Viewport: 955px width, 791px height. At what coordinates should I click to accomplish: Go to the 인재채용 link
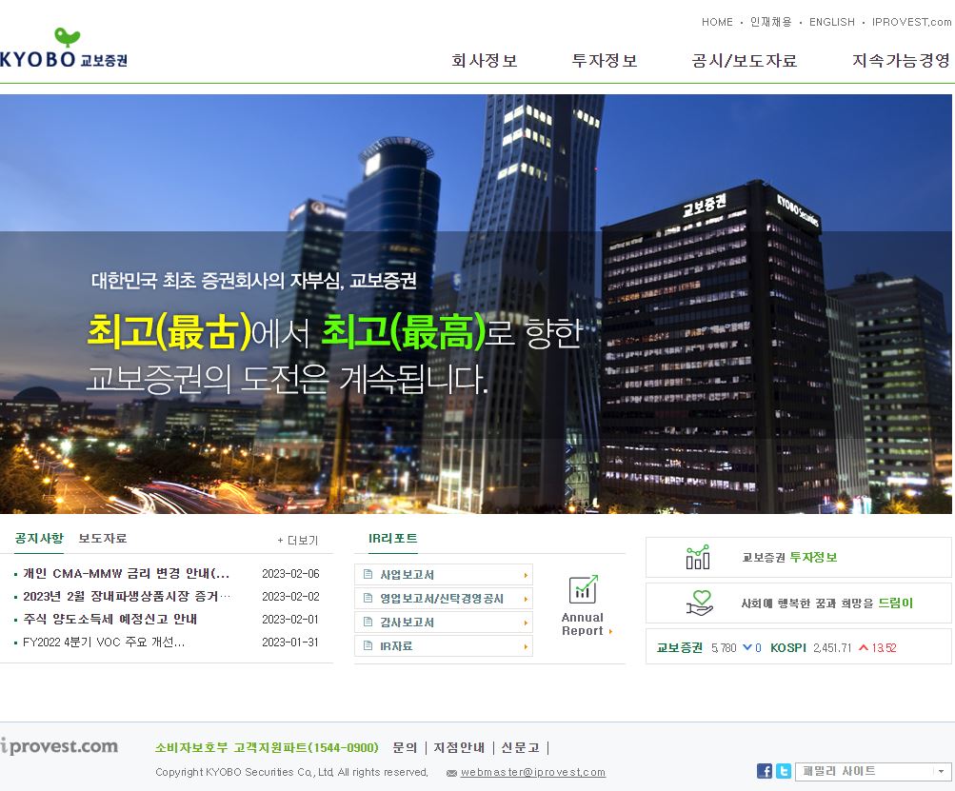coord(770,22)
